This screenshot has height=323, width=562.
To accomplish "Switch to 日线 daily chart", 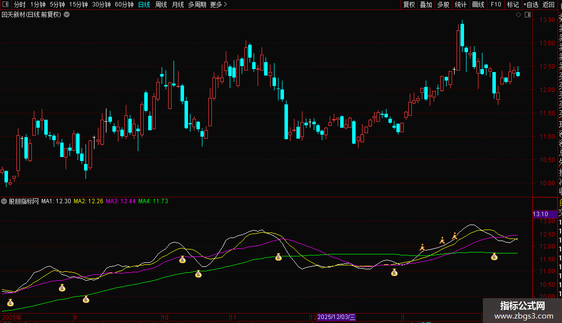I will [x=144, y=4].
